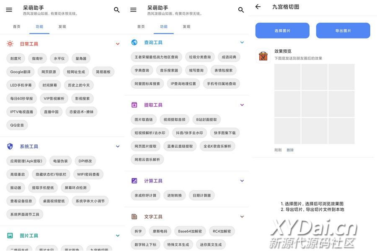This screenshot has height=251, width=377.
Task: Click the 文字工具 document icon
Action: (x=134, y=217)
